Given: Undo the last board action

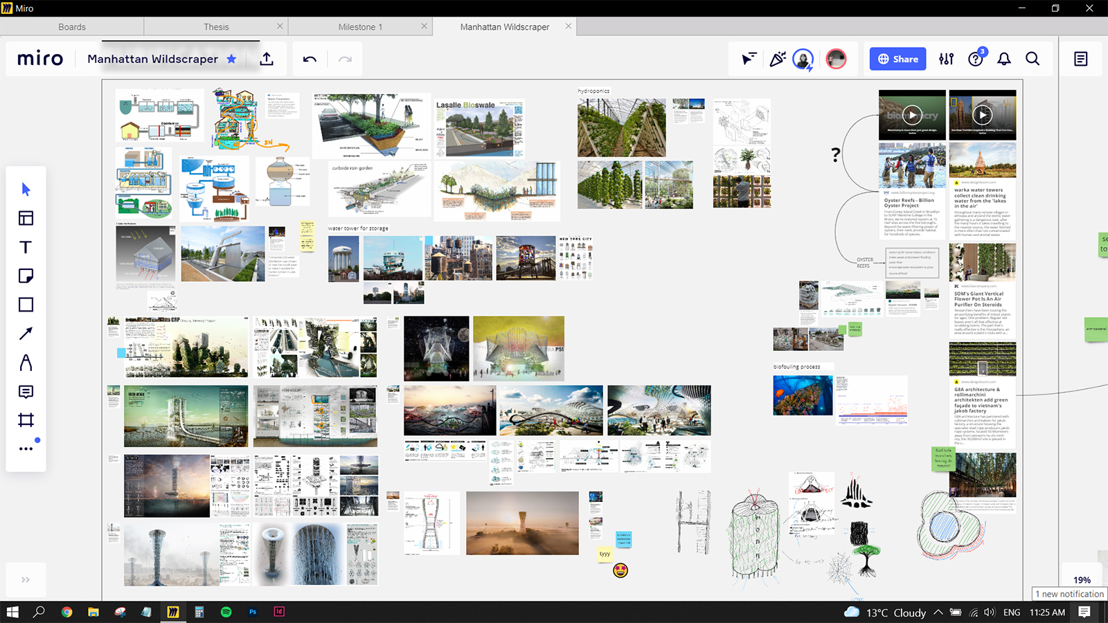Looking at the screenshot, I should tap(309, 59).
